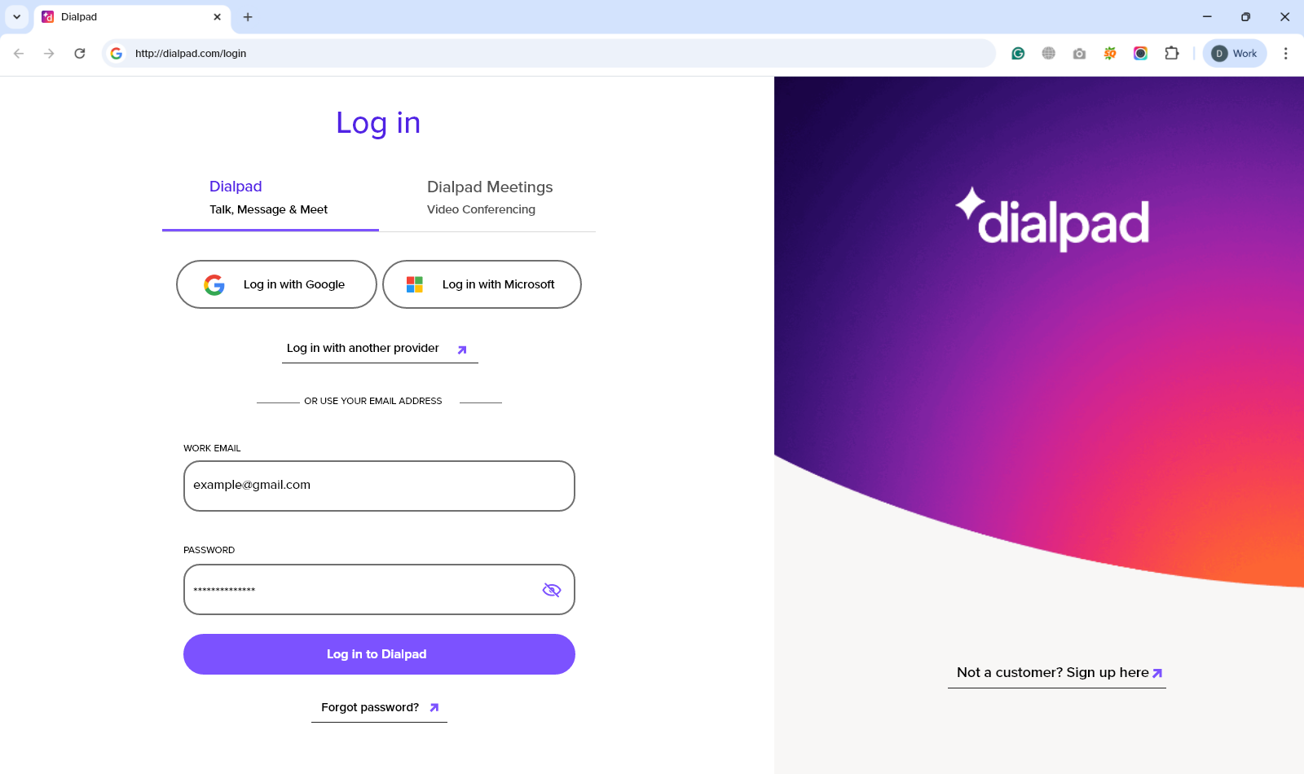1304x774 pixels.
Task: Click the Log in heading text
Action: (378, 123)
